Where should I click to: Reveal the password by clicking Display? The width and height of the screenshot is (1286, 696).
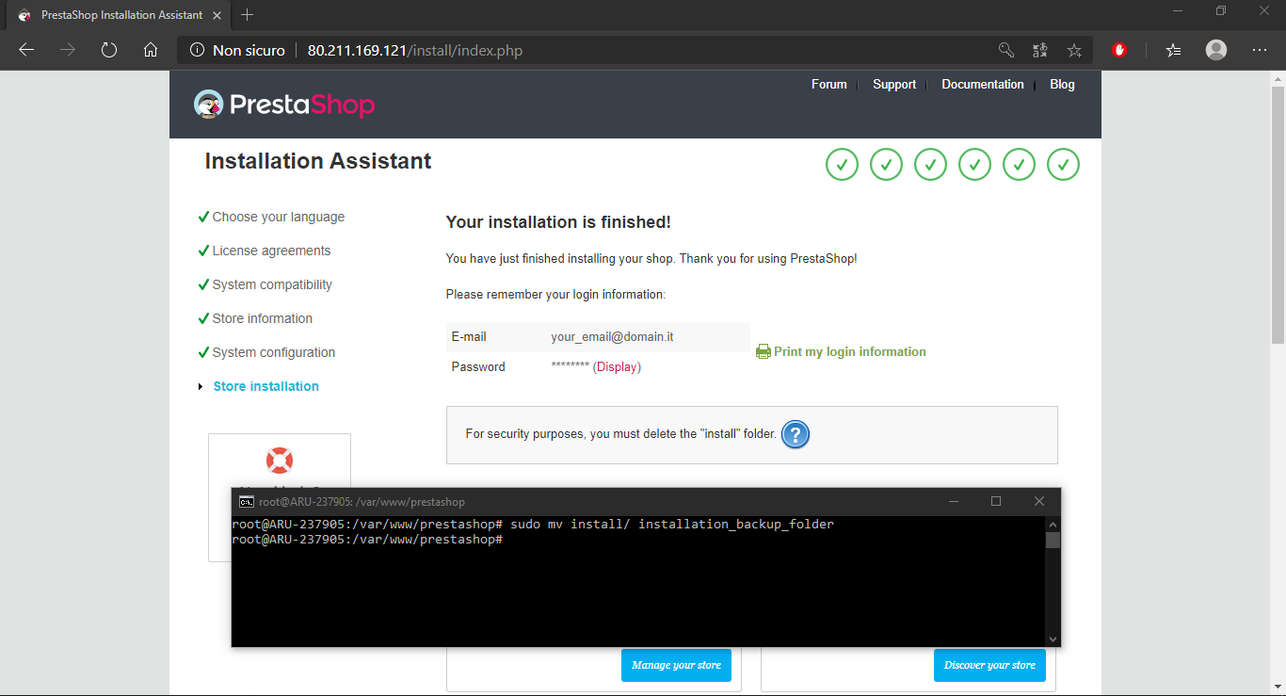coord(617,366)
